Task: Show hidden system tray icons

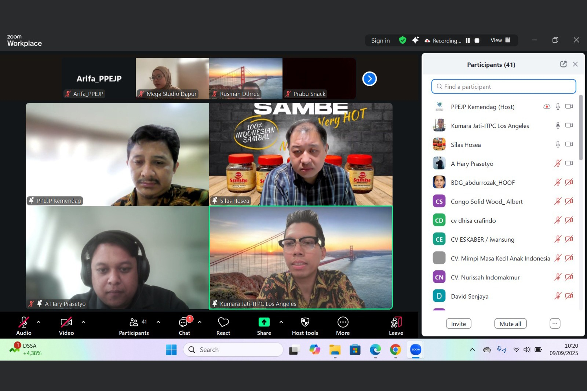Action: pos(472,350)
